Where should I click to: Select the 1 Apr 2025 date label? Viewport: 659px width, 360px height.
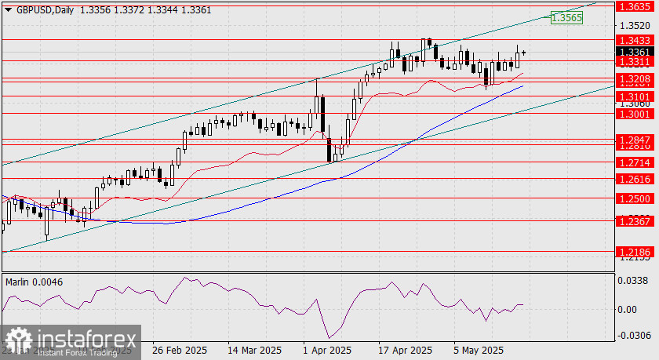click(327, 351)
